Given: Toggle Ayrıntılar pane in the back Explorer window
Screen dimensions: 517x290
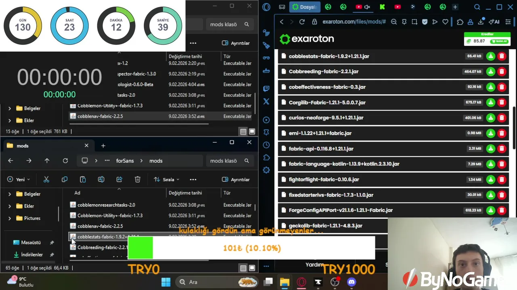Looking at the screenshot, I should click(x=236, y=43).
